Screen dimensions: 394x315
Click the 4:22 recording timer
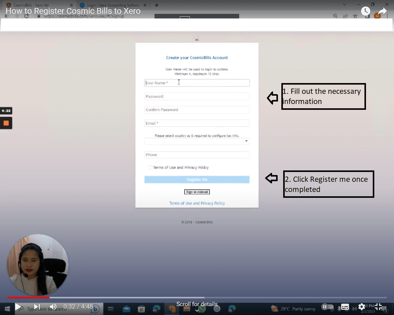6,111
